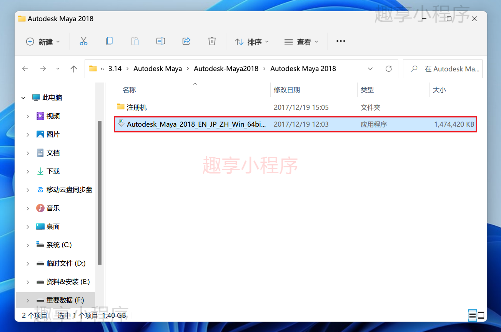Click the 2017/12/19 12:03 date cell
Viewport: 501px width, 332px height.
point(301,124)
